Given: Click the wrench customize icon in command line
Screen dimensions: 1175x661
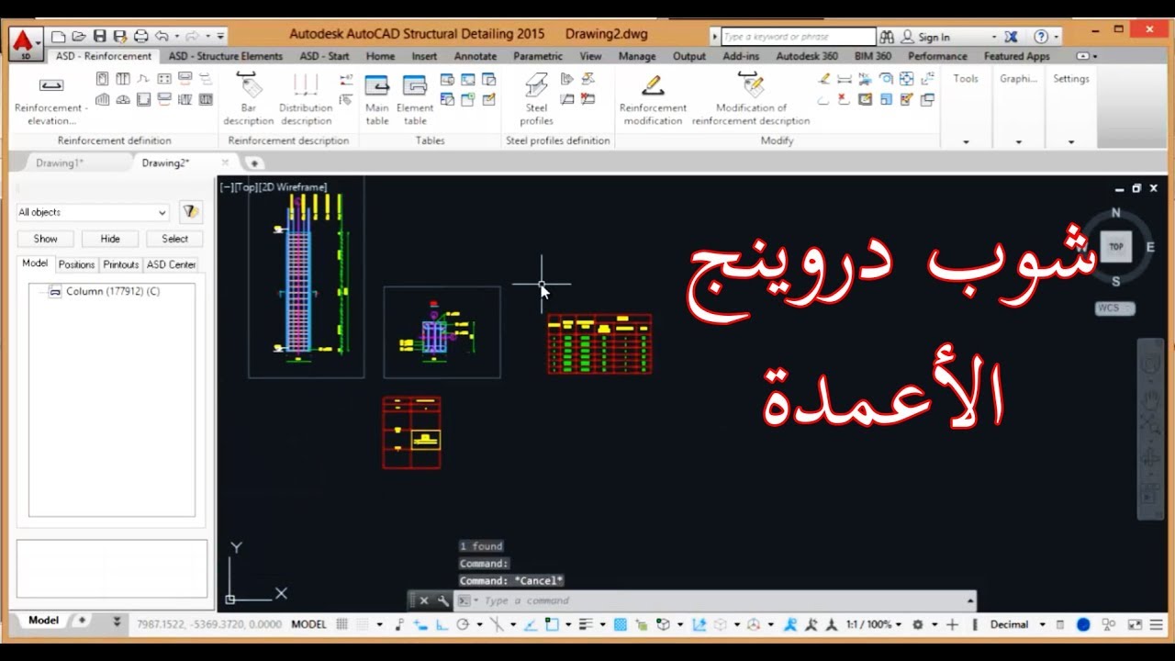Looking at the screenshot, I should pyautogui.click(x=442, y=600).
